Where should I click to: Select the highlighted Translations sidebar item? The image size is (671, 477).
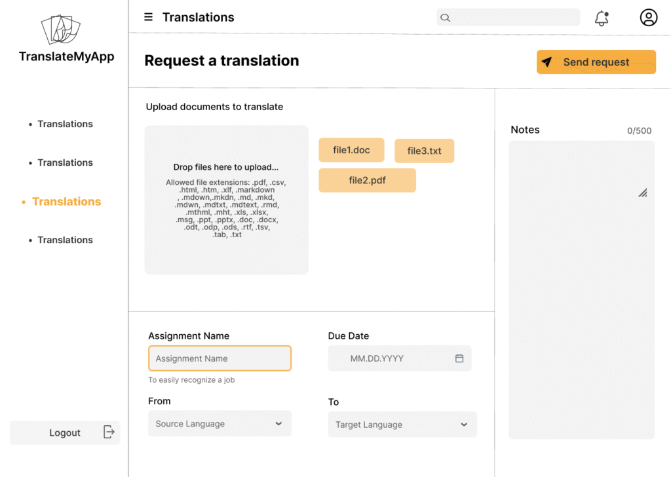point(66,201)
